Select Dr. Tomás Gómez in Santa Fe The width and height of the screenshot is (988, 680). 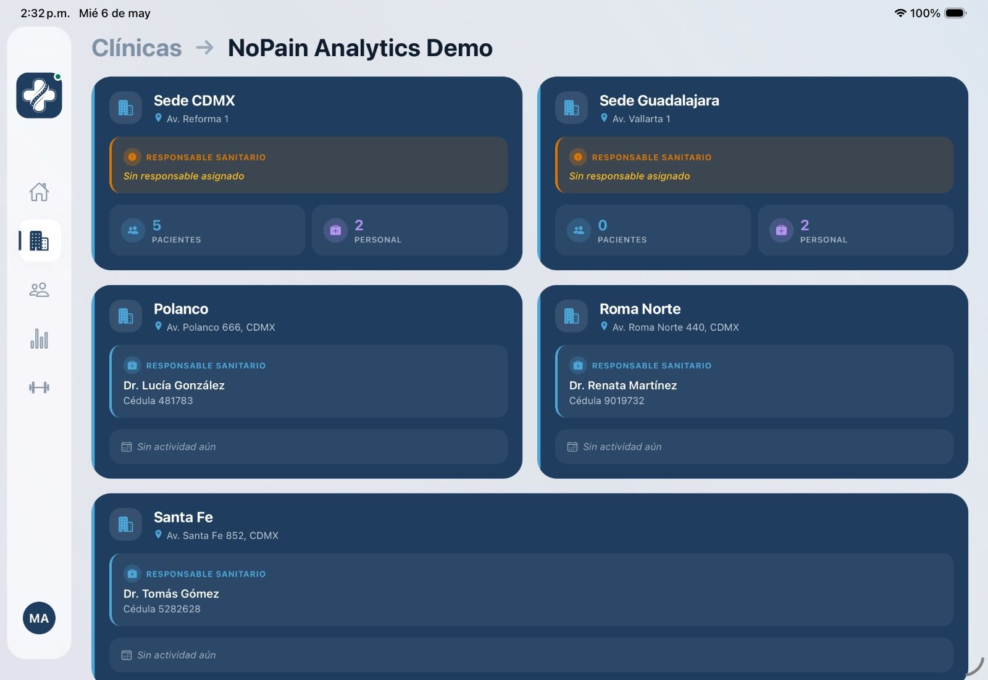coord(171,594)
